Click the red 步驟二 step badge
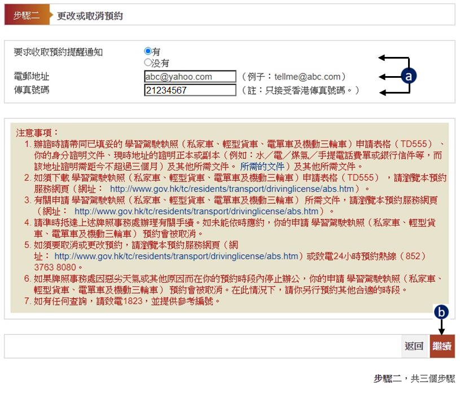 coord(27,16)
